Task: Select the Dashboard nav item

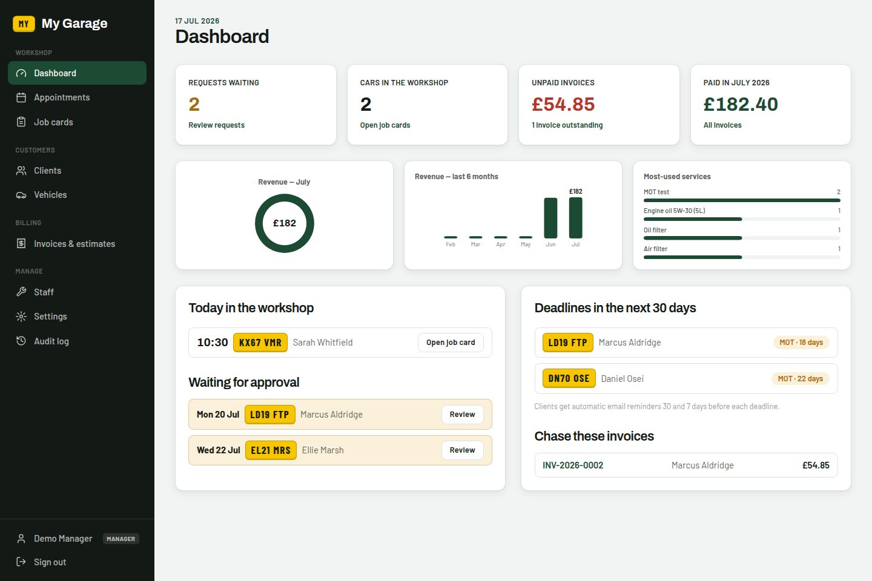Action: click(x=77, y=73)
